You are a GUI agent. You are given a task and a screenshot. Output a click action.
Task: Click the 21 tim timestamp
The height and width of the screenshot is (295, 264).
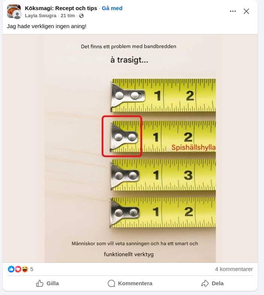(x=67, y=16)
